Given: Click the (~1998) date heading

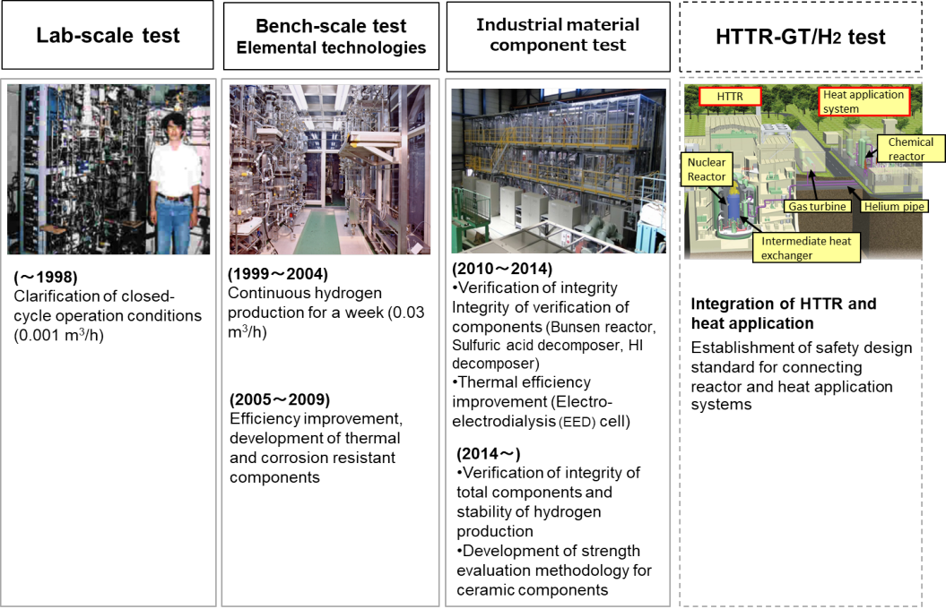Looking at the screenshot, I should 46,277.
